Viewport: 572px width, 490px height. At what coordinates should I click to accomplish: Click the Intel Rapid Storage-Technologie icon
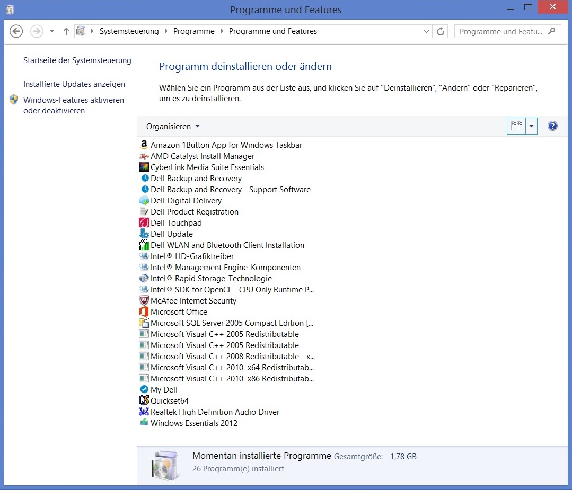click(144, 278)
